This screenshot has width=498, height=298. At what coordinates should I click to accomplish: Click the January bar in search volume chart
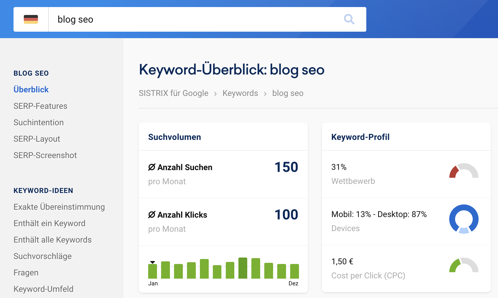[153, 271]
